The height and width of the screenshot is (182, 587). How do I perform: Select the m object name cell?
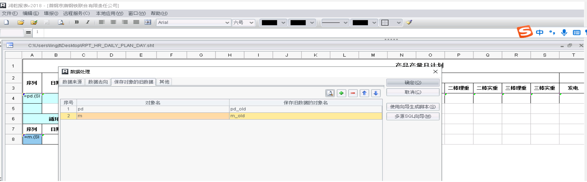tap(153, 116)
